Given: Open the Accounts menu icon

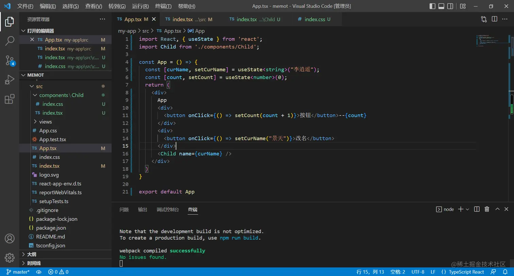Looking at the screenshot, I should click(x=10, y=239).
